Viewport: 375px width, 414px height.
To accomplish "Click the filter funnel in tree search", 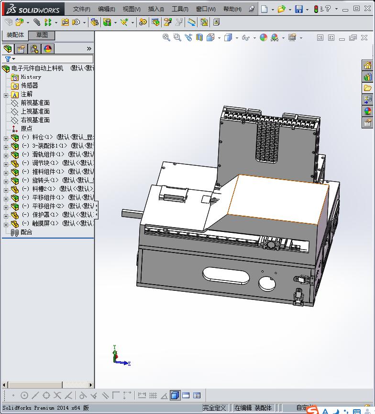I will [x=8, y=59].
